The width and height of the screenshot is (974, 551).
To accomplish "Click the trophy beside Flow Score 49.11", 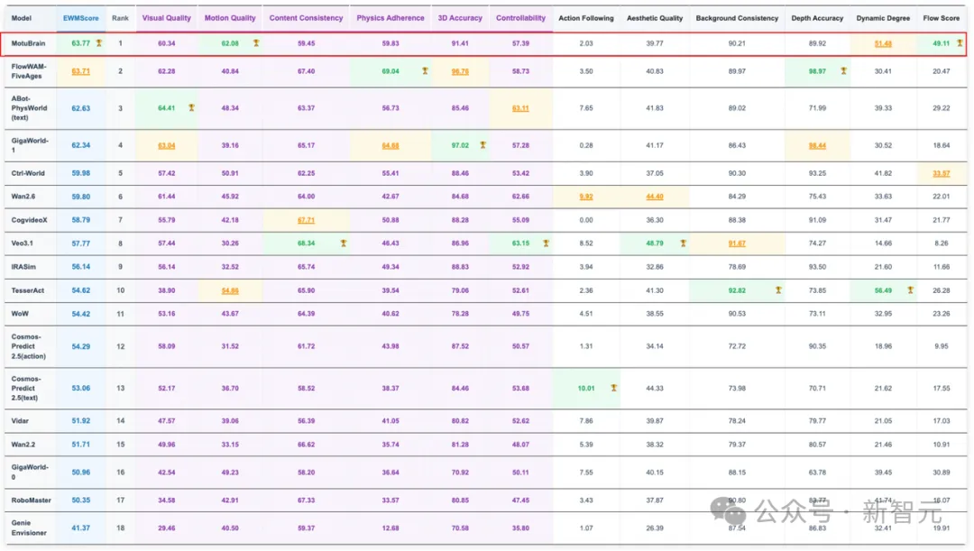I will (959, 43).
